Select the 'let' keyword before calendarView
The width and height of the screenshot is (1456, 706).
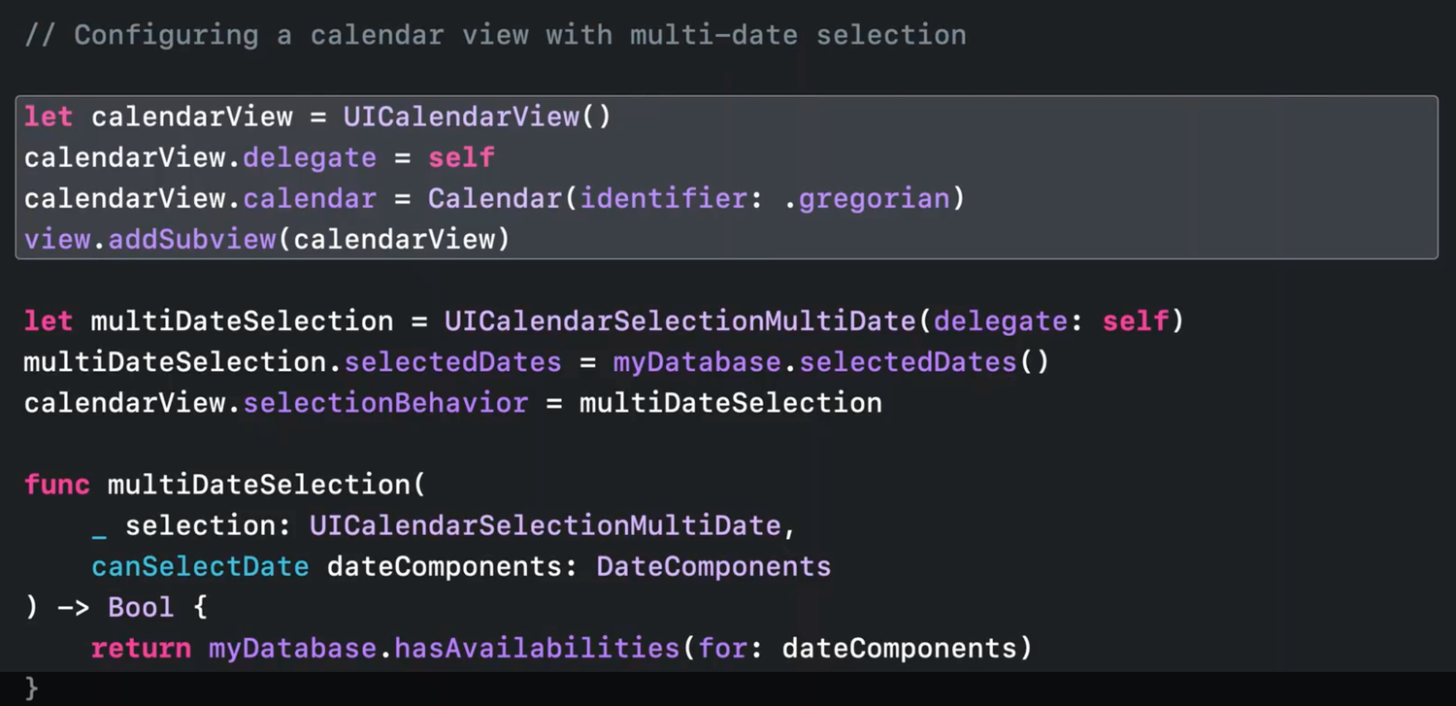coord(49,117)
